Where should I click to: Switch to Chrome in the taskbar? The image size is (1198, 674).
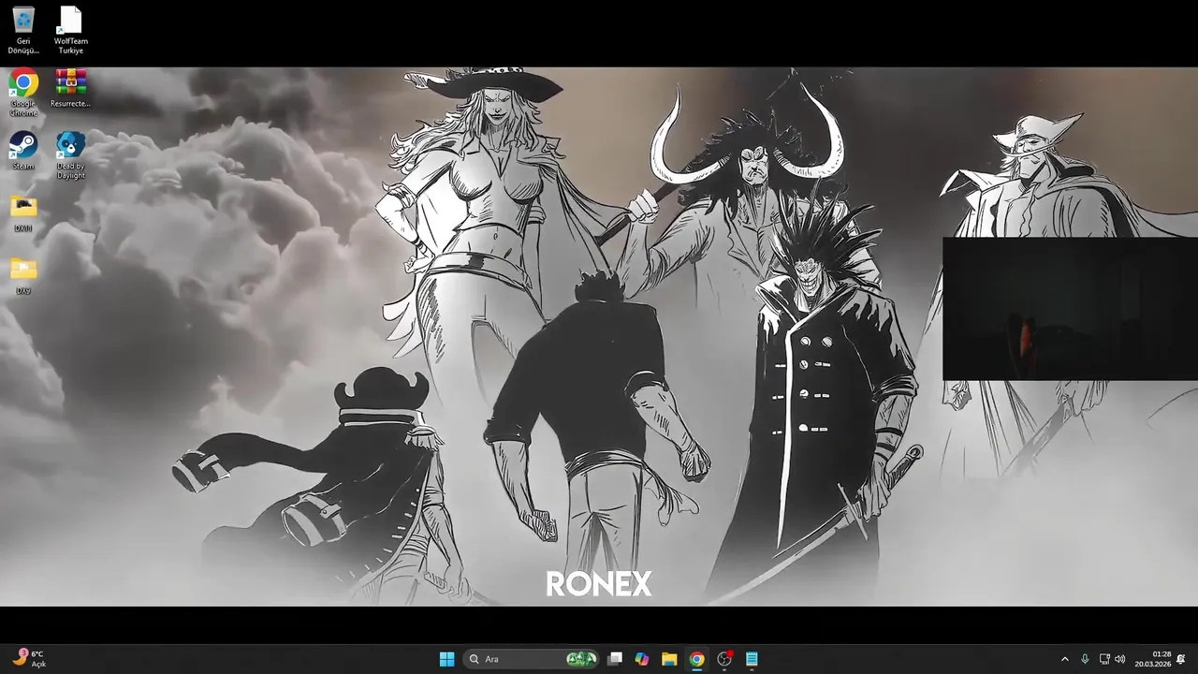coord(696,659)
